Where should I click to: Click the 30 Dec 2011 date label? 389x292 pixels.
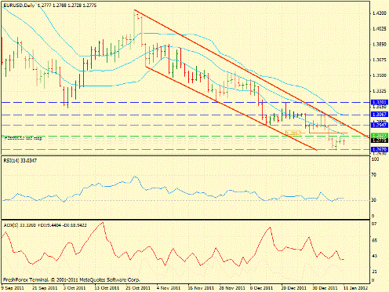(325, 288)
